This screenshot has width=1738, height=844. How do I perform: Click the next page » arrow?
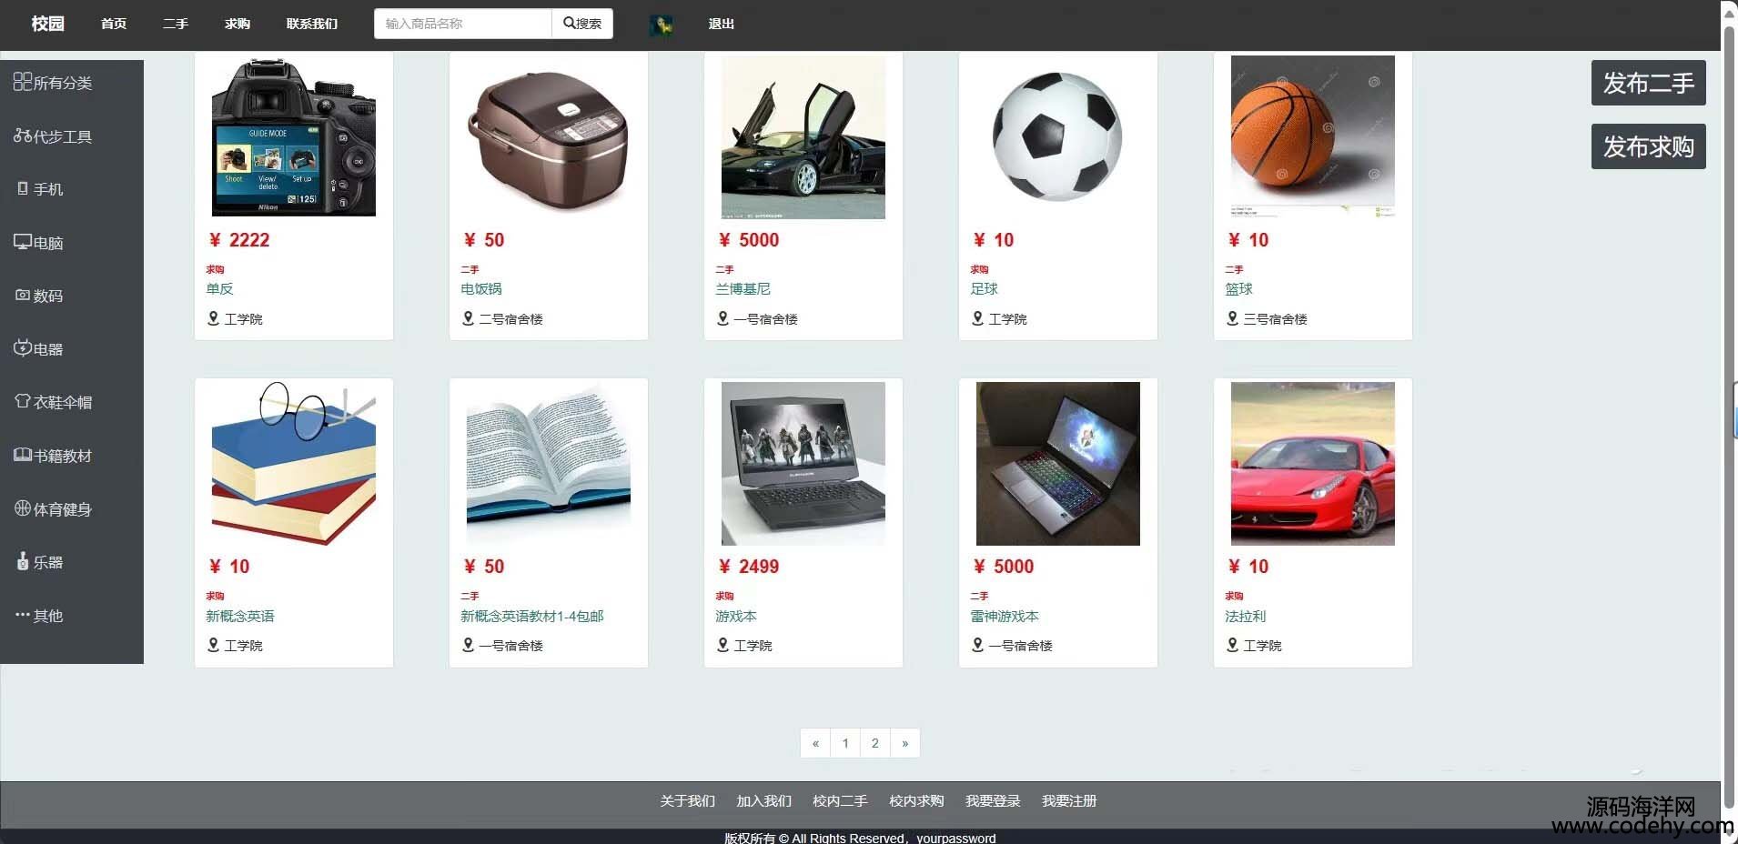click(905, 743)
